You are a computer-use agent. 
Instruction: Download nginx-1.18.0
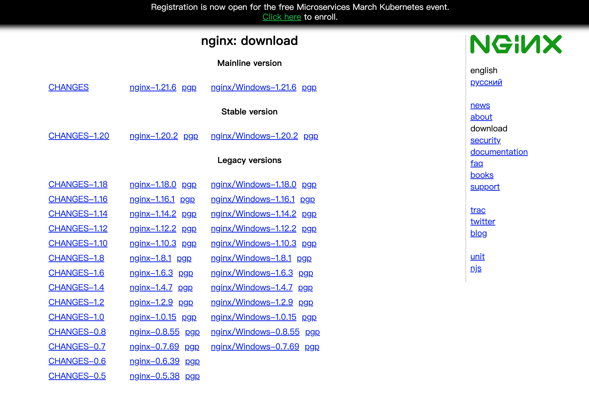click(x=153, y=184)
